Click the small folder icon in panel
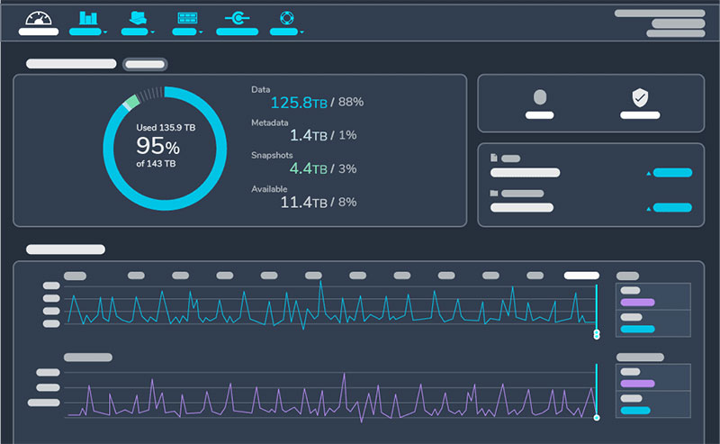The height and width of the screenshot is (444, 720). click(494, 193)
